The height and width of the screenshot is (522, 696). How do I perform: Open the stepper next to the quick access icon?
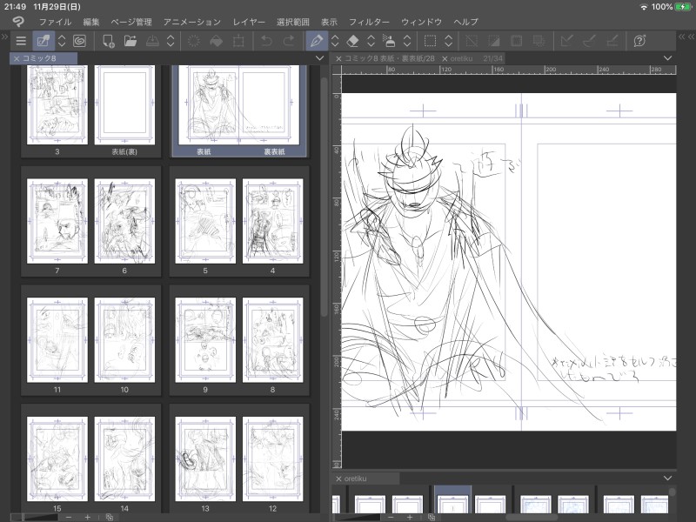click(62, 41)
